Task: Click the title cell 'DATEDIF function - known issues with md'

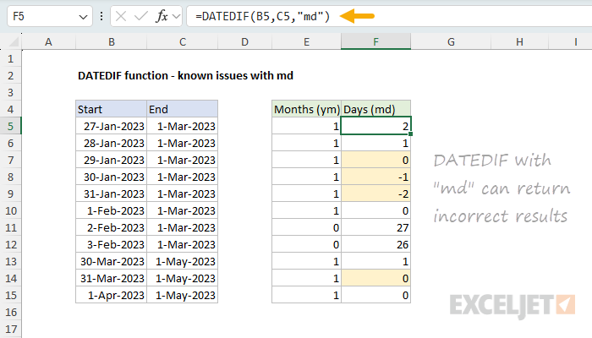Action: click(185, 75)
